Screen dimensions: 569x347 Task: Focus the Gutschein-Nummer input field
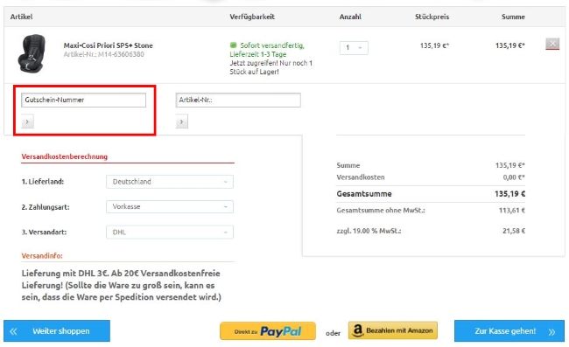83,100
